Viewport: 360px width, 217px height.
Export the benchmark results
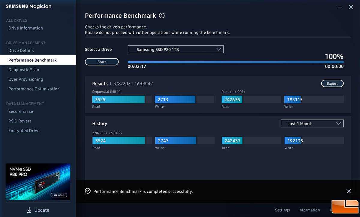(332, 84)
